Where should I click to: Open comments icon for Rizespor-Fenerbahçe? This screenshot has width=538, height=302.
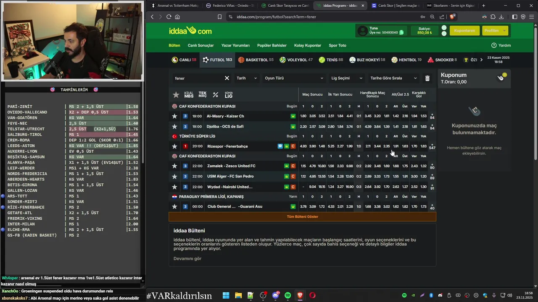(x=280, y=146)
